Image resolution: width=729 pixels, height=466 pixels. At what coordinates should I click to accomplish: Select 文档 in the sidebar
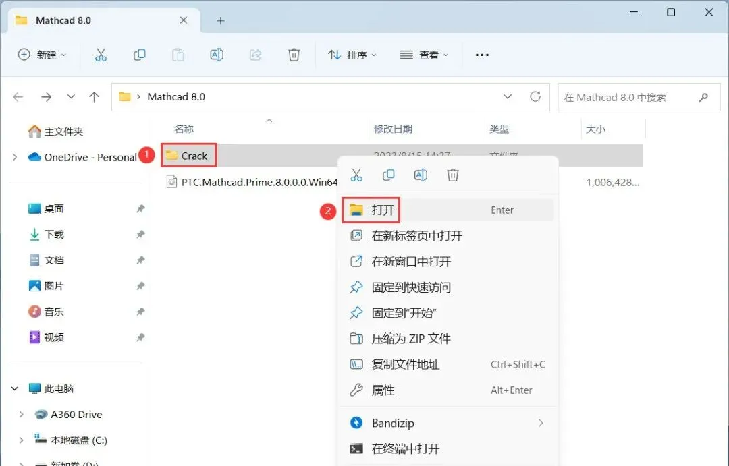point(47,260)
